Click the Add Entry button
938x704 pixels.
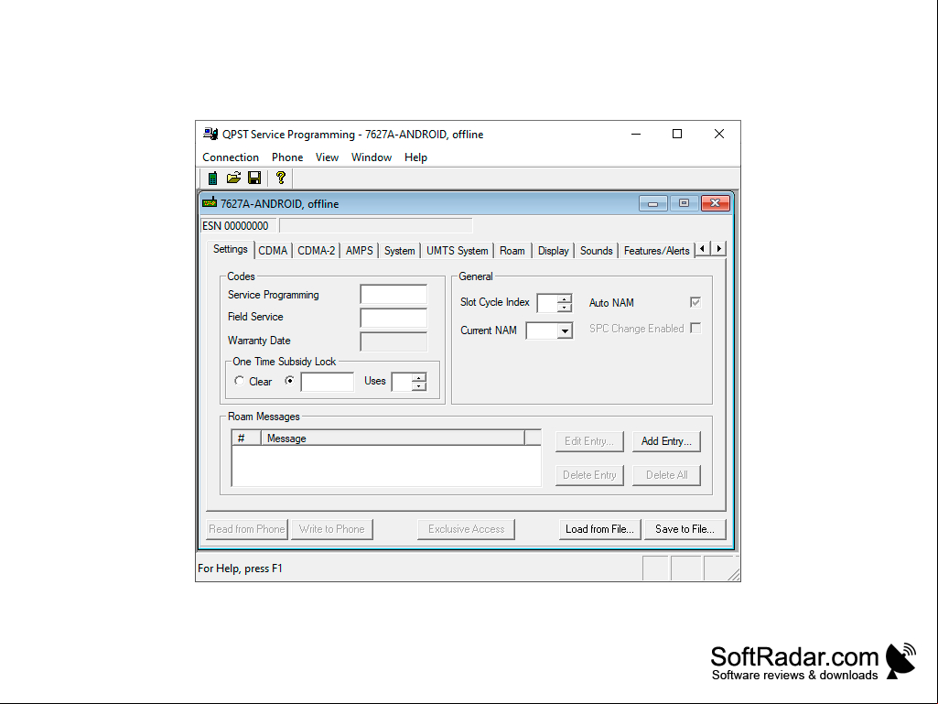tap(666, 441)
